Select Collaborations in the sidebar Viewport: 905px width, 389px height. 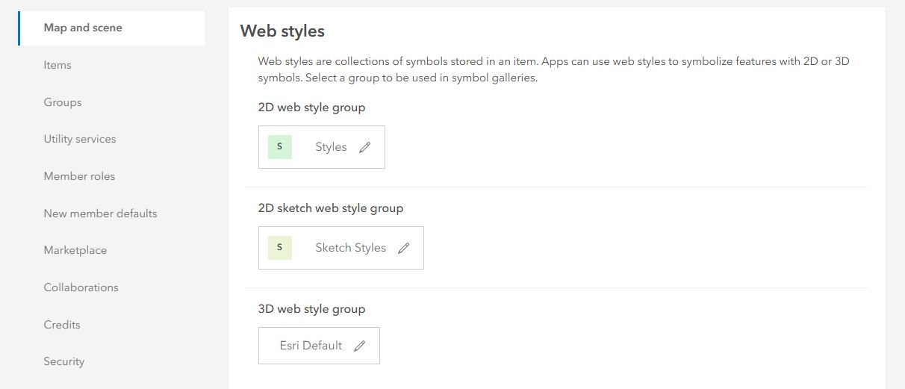[81, 287]
